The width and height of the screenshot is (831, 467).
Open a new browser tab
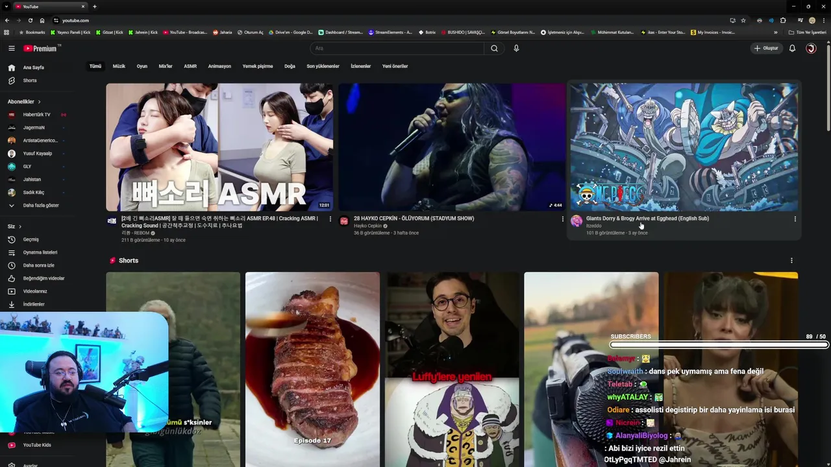95,6
